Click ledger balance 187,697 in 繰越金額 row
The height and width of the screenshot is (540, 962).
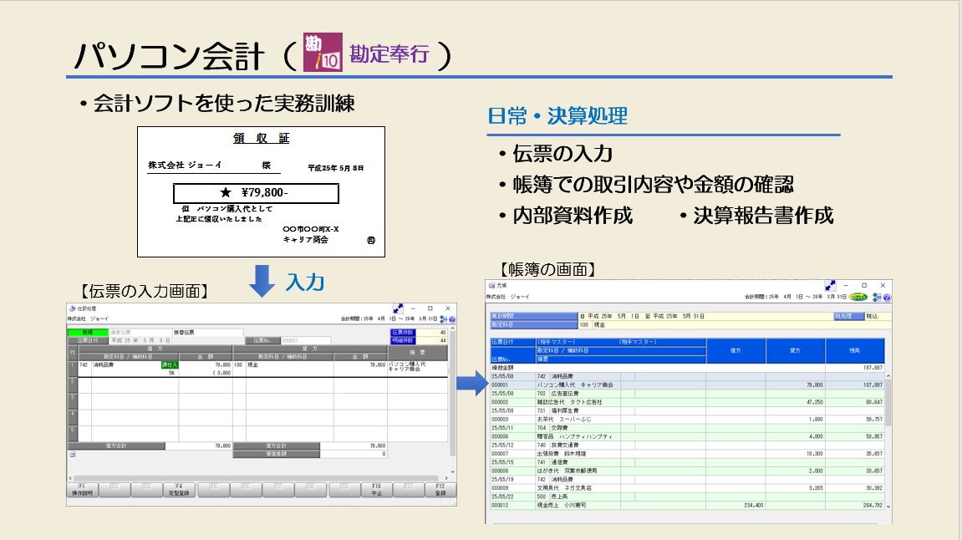873,368
